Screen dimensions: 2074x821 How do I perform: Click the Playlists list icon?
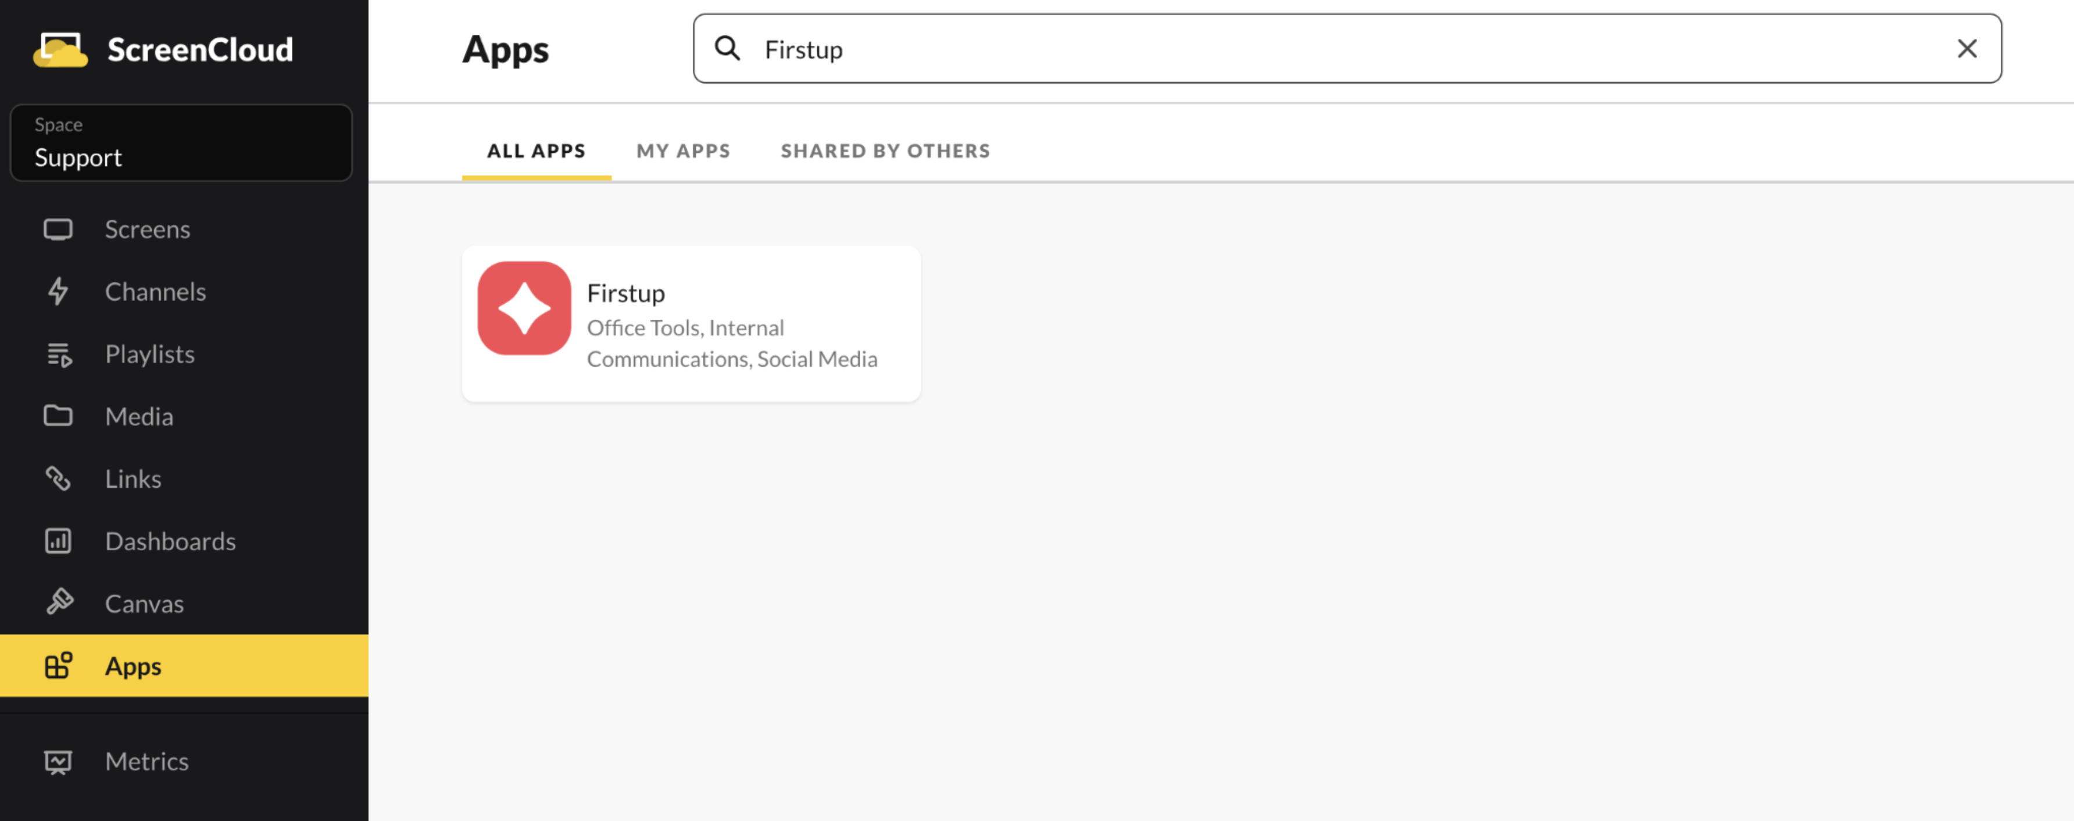coord(59,355)
